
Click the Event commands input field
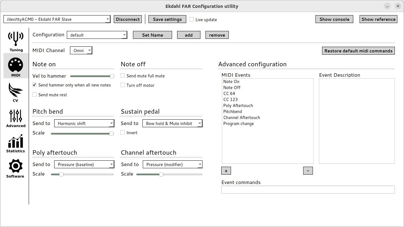coord(308,190)
